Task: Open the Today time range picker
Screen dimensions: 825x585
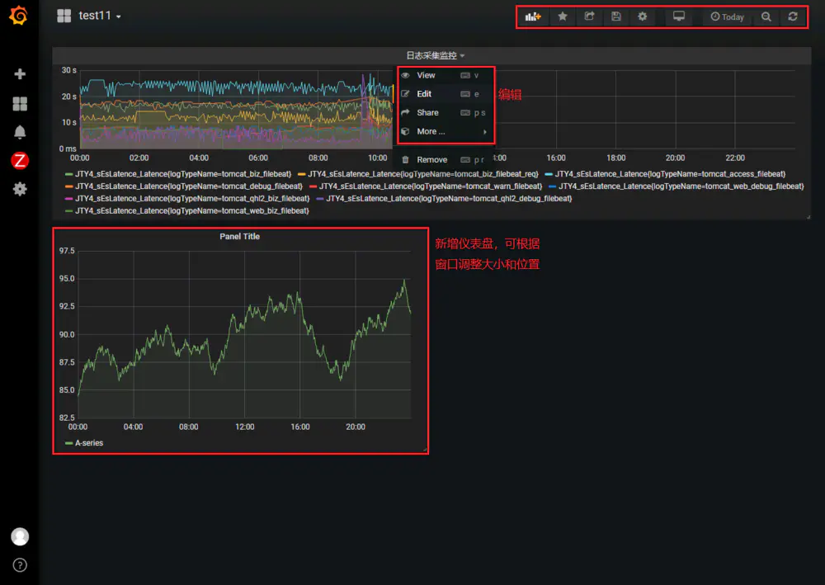Action: click(727, 17)
